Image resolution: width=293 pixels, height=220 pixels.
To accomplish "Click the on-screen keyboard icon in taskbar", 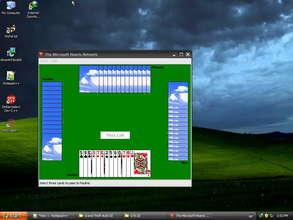I will click(x=251, y=216).
